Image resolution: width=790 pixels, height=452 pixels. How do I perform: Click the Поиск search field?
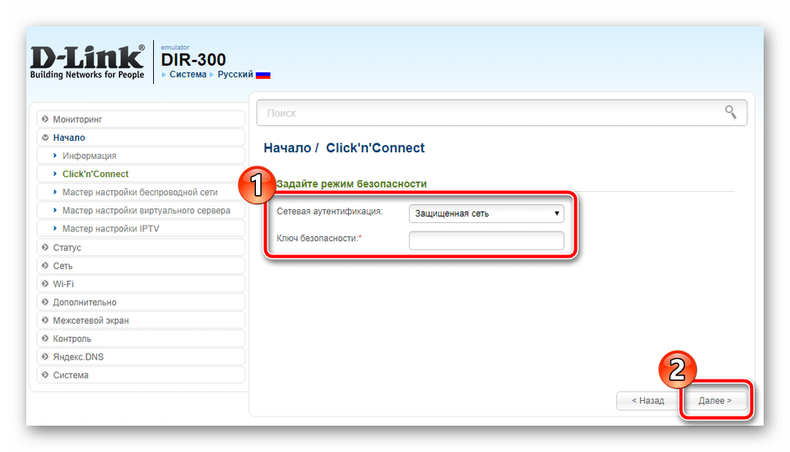coord(501,113)
